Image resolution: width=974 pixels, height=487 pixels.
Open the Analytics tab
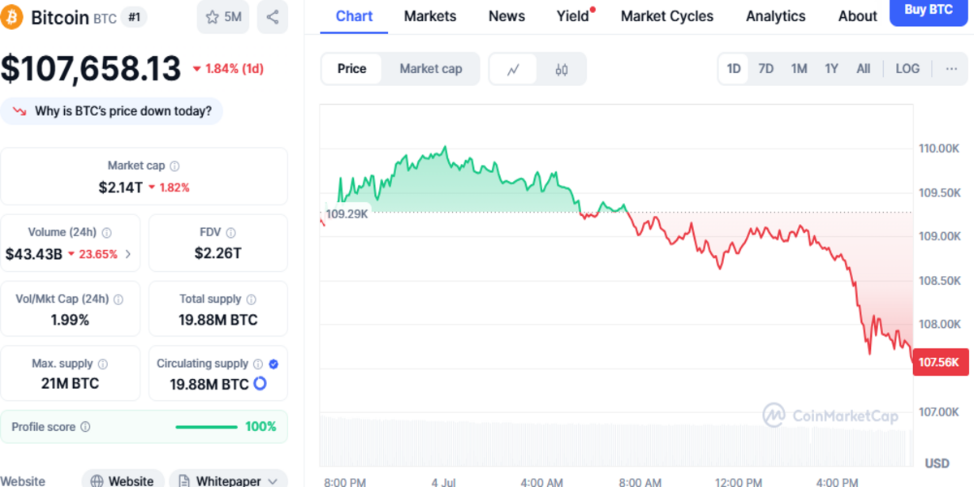(x=776, y=16)
